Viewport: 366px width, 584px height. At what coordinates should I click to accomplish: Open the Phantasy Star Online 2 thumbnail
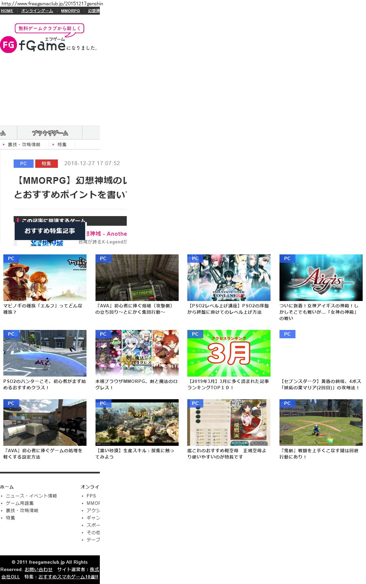click(x=229, y=278)
